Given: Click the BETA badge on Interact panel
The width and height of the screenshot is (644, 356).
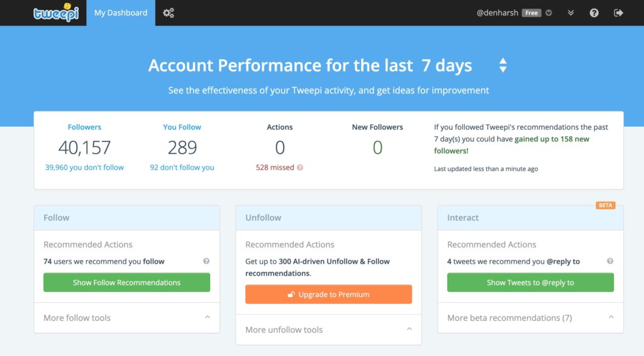Looking at the screenshot, I should point(606,205).
